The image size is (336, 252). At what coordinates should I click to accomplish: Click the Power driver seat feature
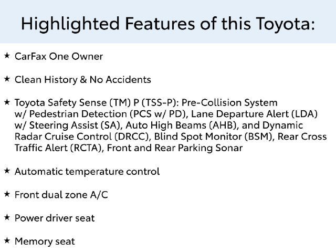[x=55, y=218]
